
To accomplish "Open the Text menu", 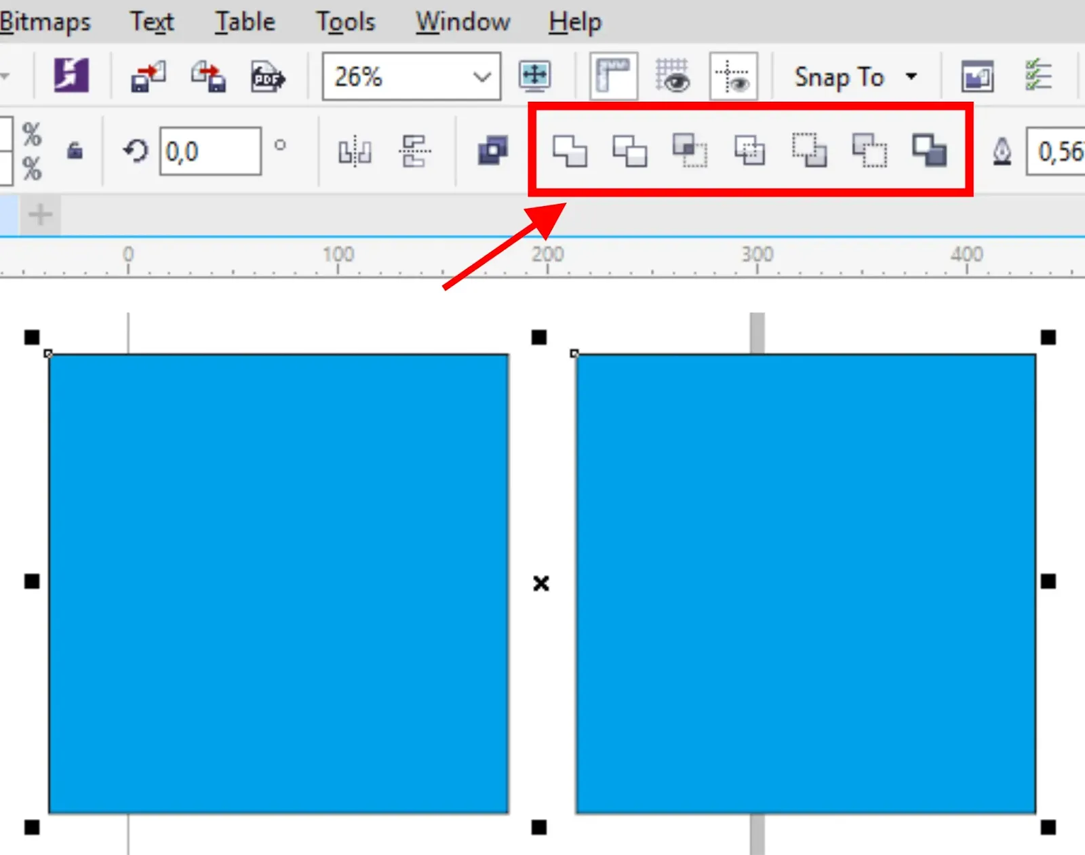I will click(x=152, y=22).
